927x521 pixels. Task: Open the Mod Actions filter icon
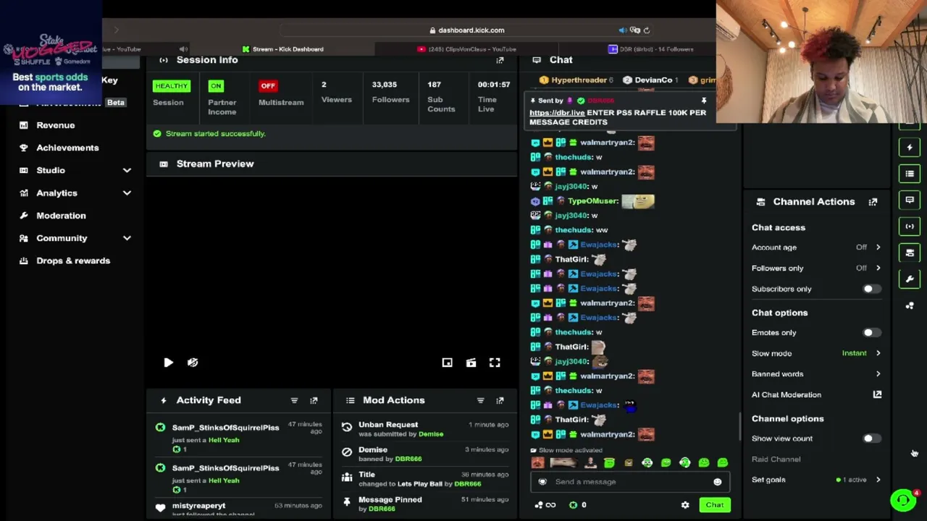tap(480, 400)
